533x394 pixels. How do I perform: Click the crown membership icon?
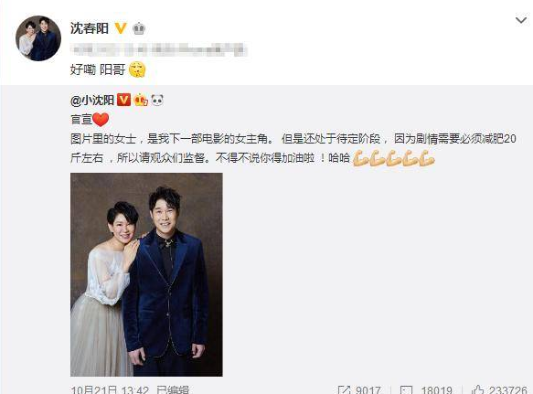(x=139, y=28)
